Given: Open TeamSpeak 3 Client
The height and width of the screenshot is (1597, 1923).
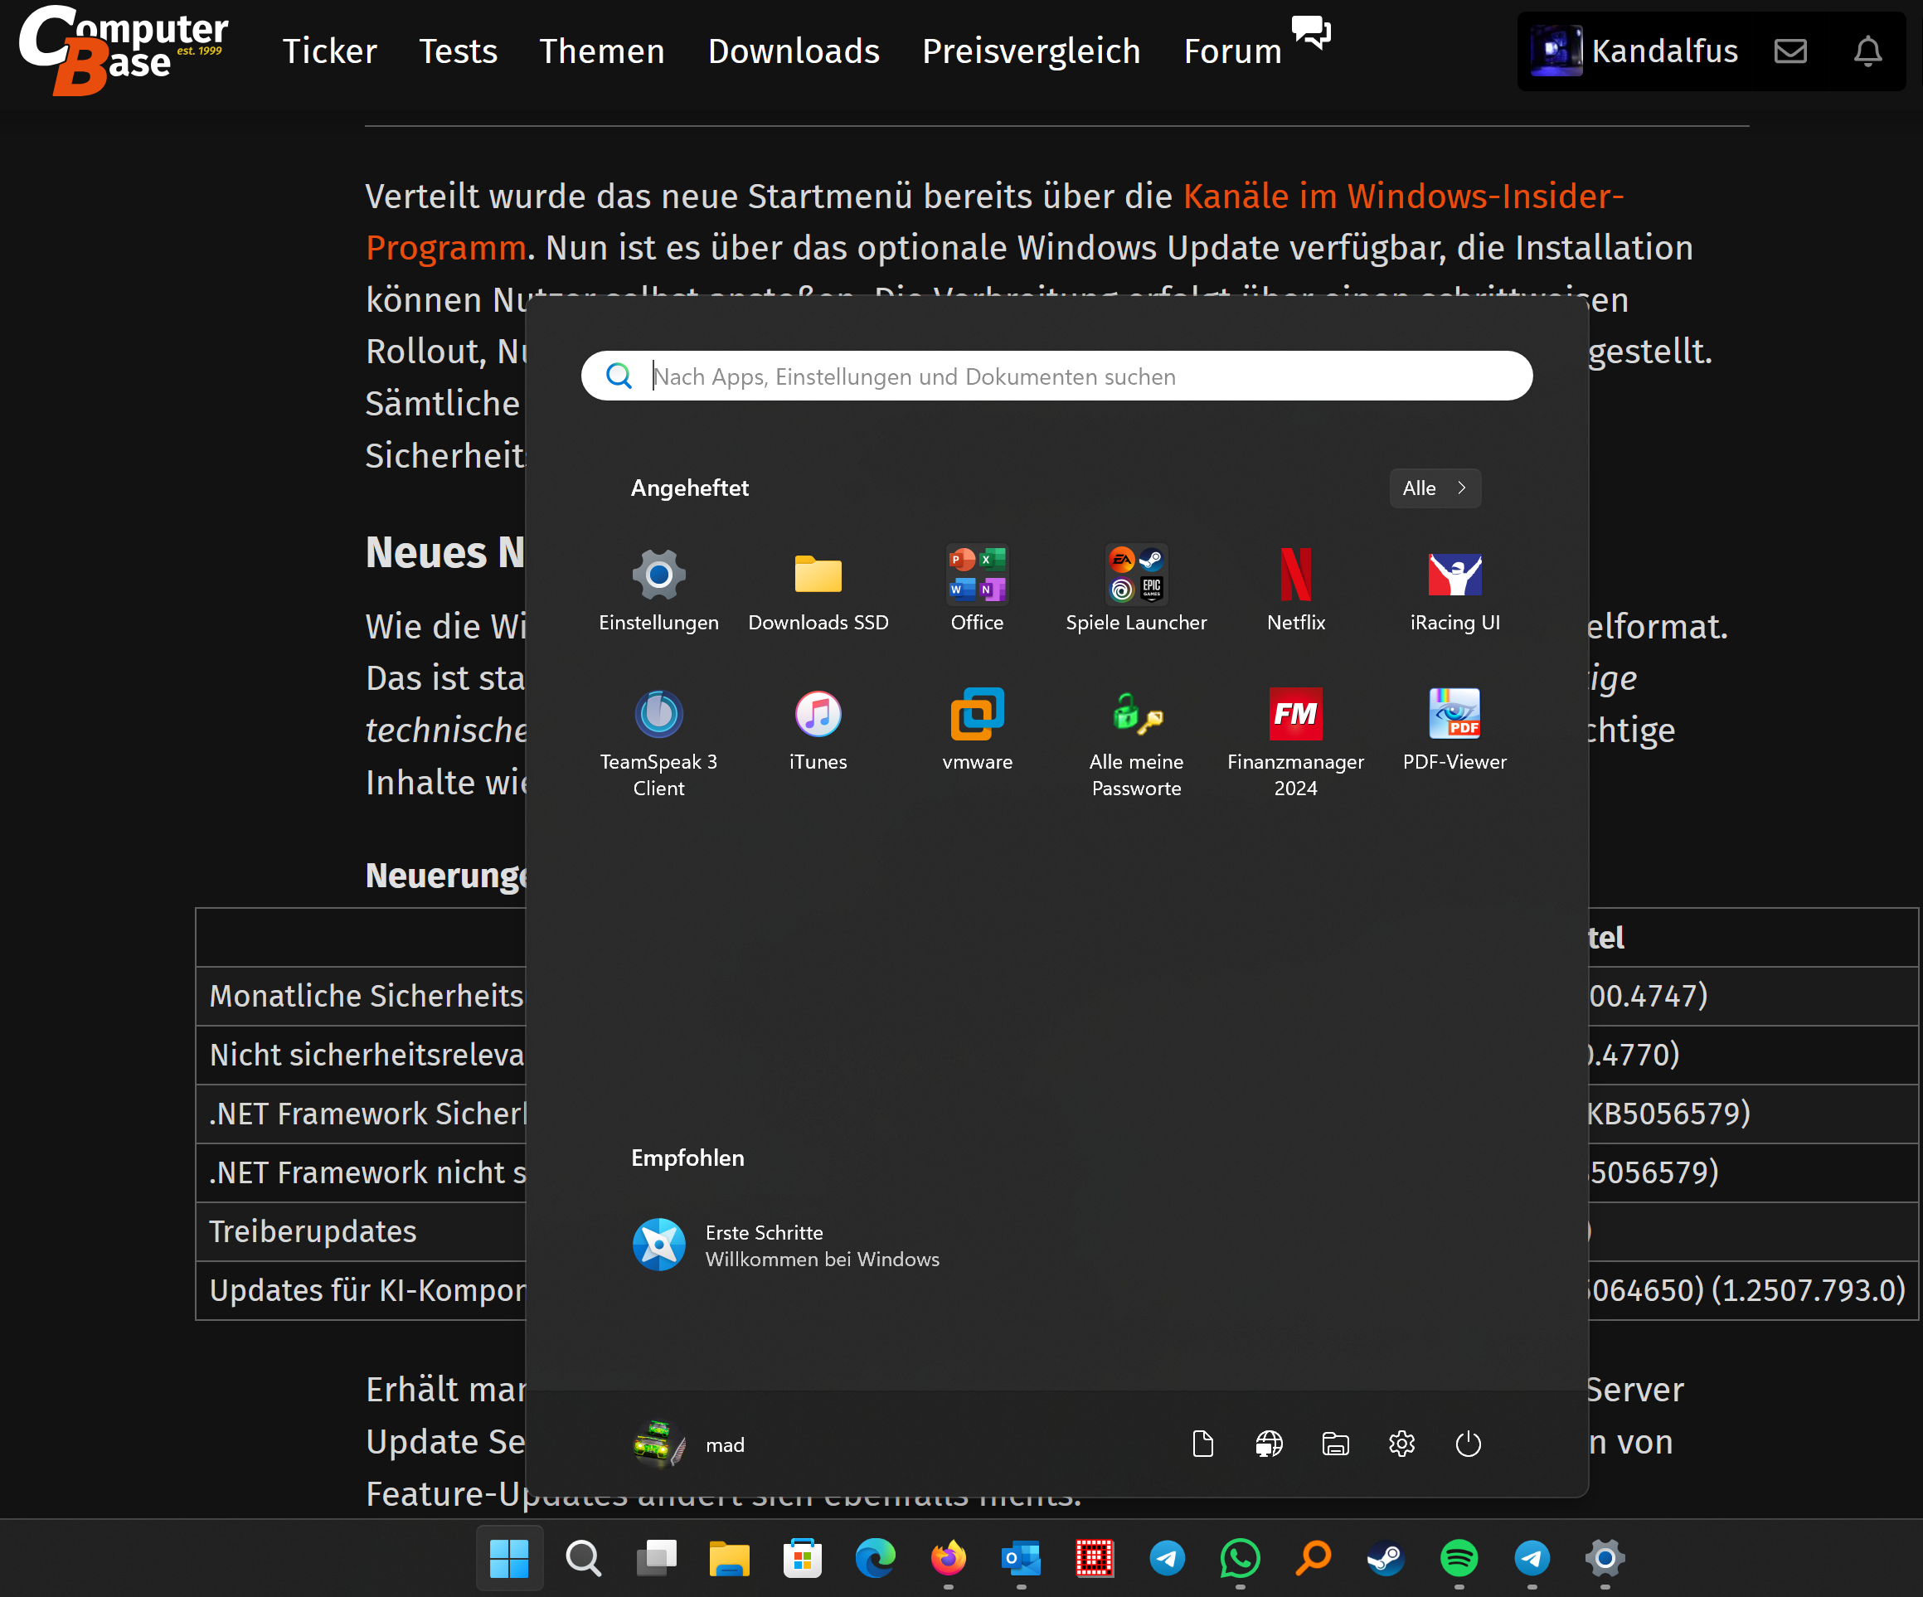Looking at the screenshot, I should point(658,714).
